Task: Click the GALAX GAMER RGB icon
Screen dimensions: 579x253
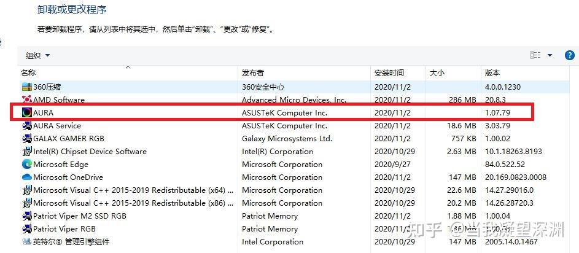Action: [x=26, y=139]
